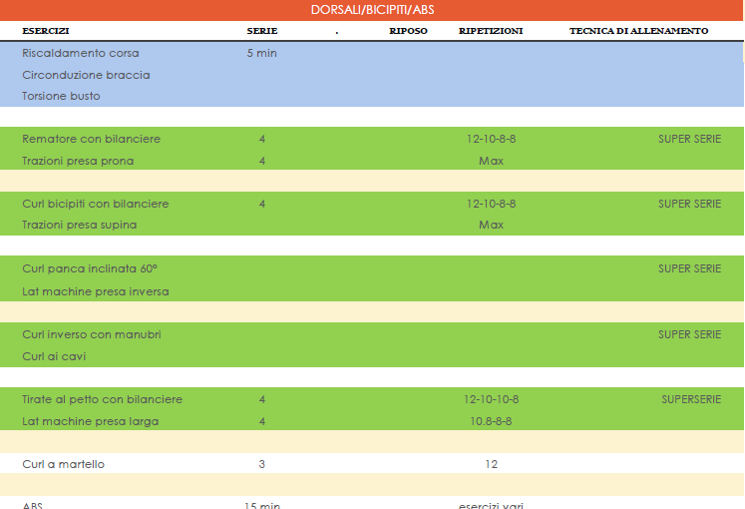Select the Lat machine presa inversa cell
This screenshot has height=509, width=745.
coord(96,291)
